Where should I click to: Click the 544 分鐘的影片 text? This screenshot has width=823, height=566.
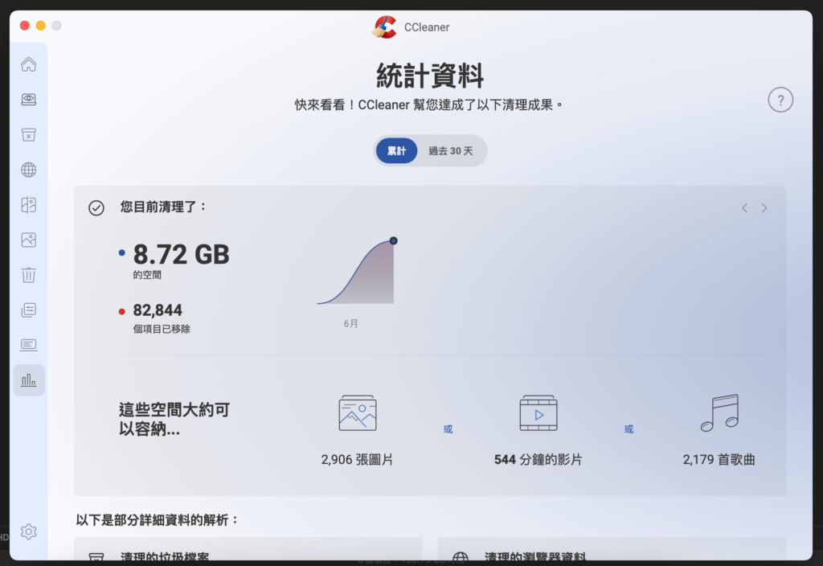click(538, 459)
